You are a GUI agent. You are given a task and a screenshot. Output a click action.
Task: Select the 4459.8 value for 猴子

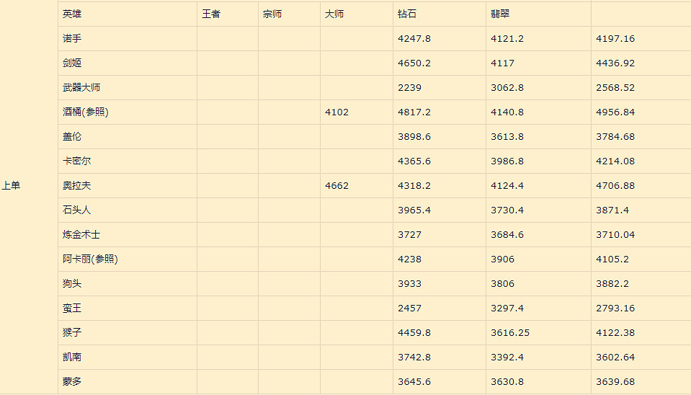tap(414, 333)
